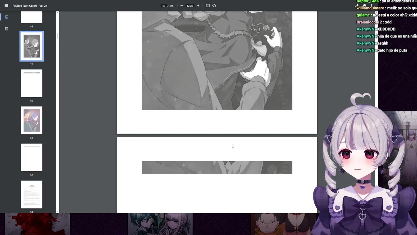The height and width of the screenshot is (235, 417).
Task: Click the thumbnail panel scroll down arrow
Action: (x=57, y=211)
